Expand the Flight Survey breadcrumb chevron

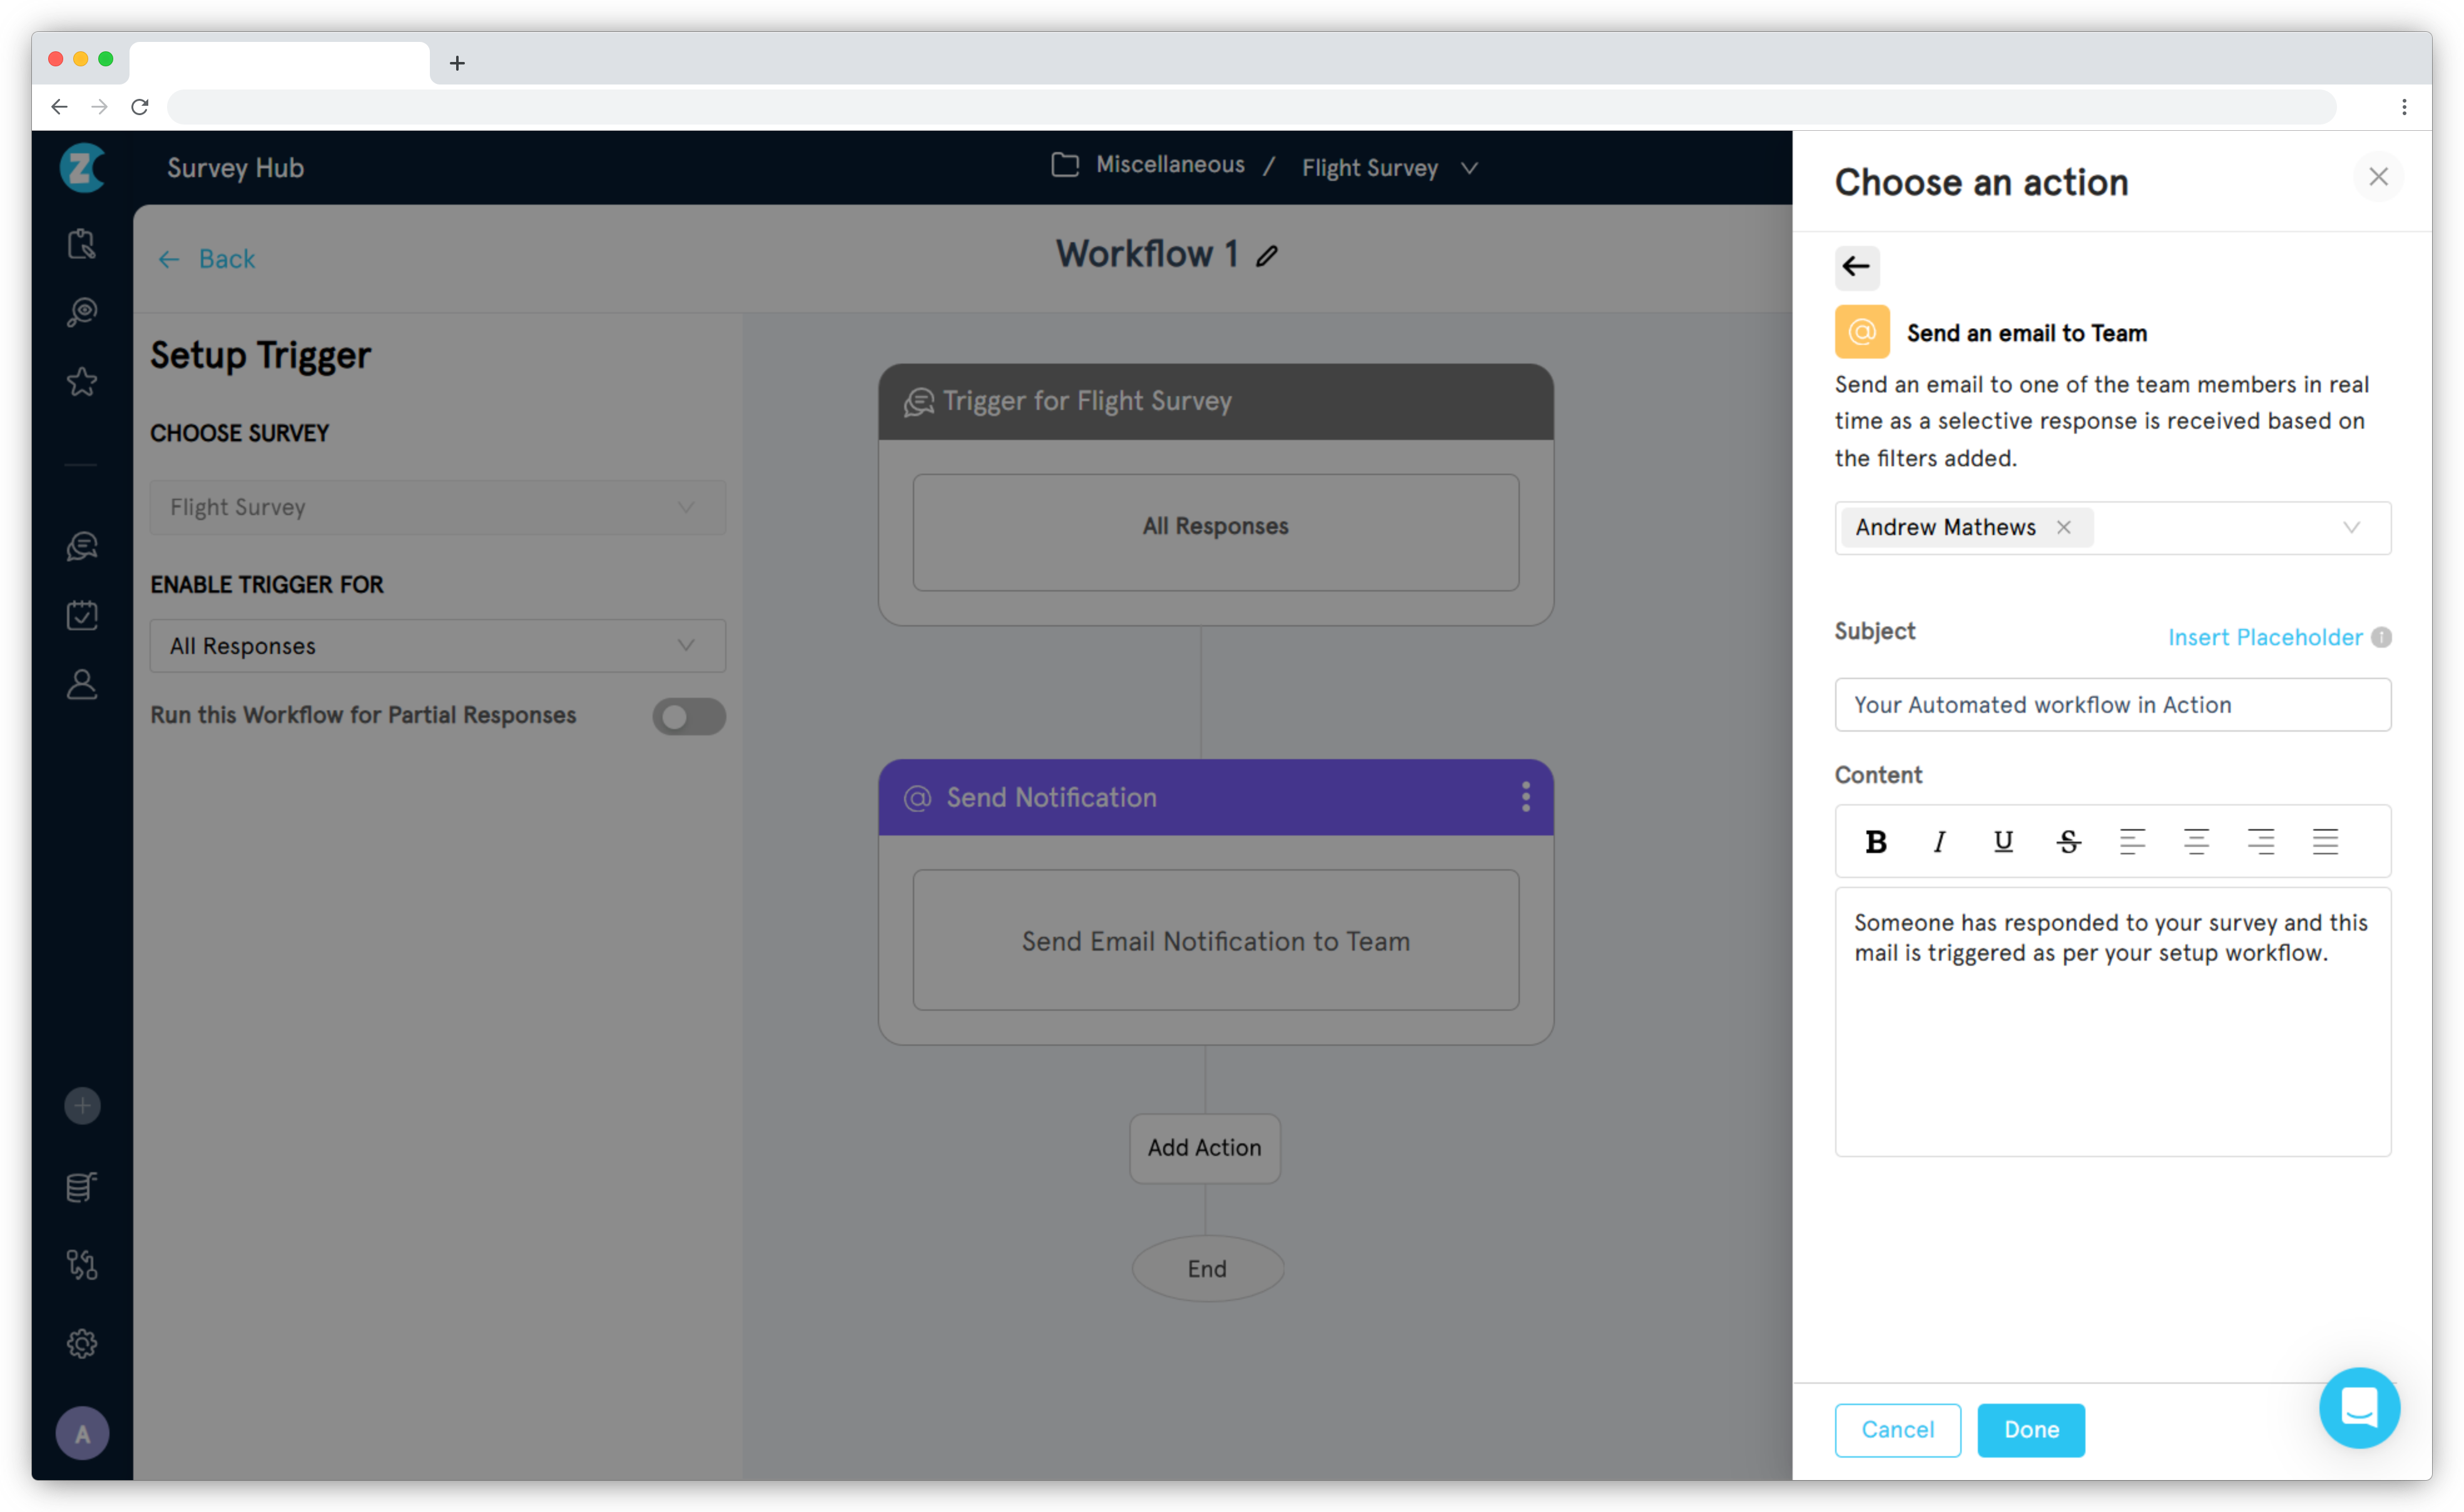point(1469,168)
